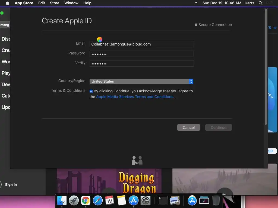Click the Secure Connection lock icon

pyautogui.click(x=196, y=25)
